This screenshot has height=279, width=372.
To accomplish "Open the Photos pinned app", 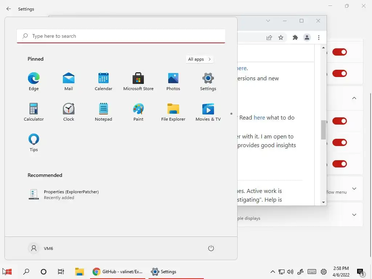I will (173, 82).
